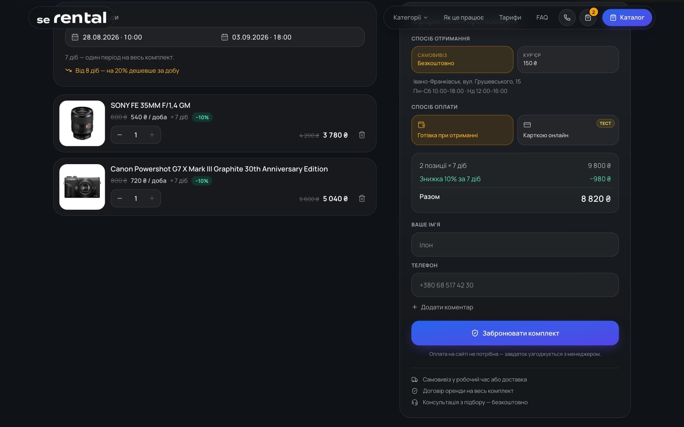The height and width of the screenshot is (427, 684).
Task: Click the Телефон input field
Action: 515,285
